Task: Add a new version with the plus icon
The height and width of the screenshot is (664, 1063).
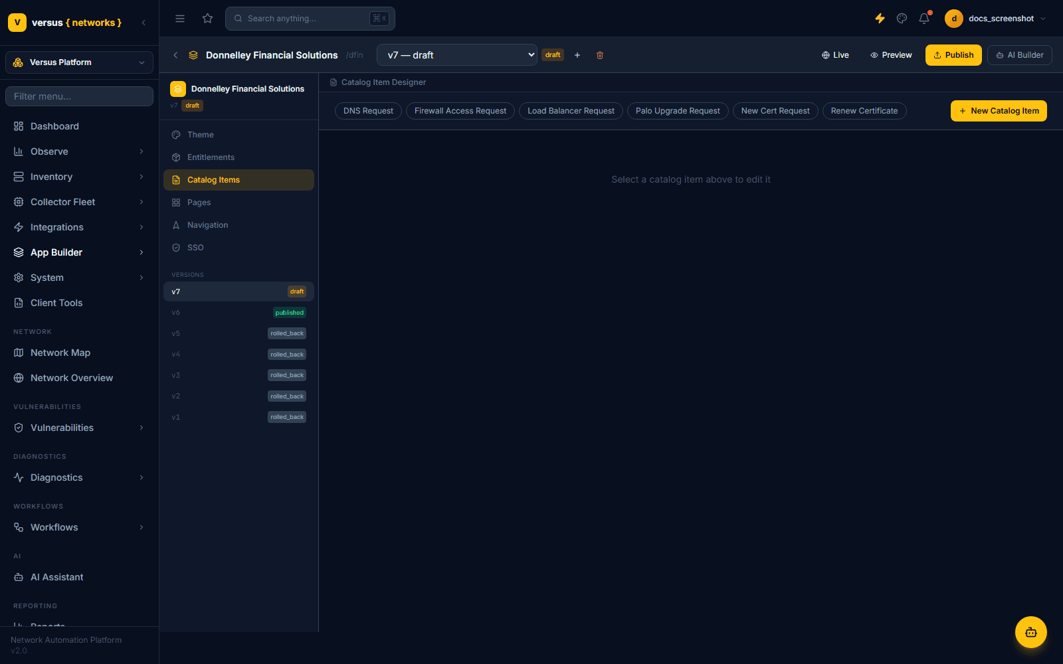Action: (x=577, y=55)
